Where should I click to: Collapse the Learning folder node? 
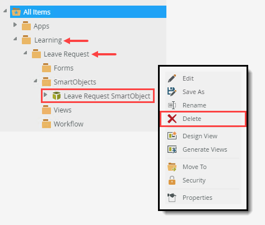pyautogui.click(x=15, y=39)
